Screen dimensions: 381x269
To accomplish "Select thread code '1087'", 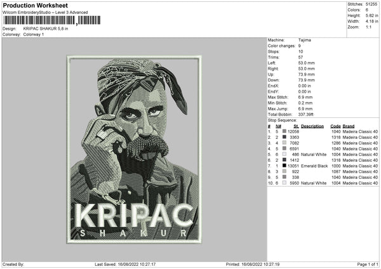I will click(x=336, y=172).
